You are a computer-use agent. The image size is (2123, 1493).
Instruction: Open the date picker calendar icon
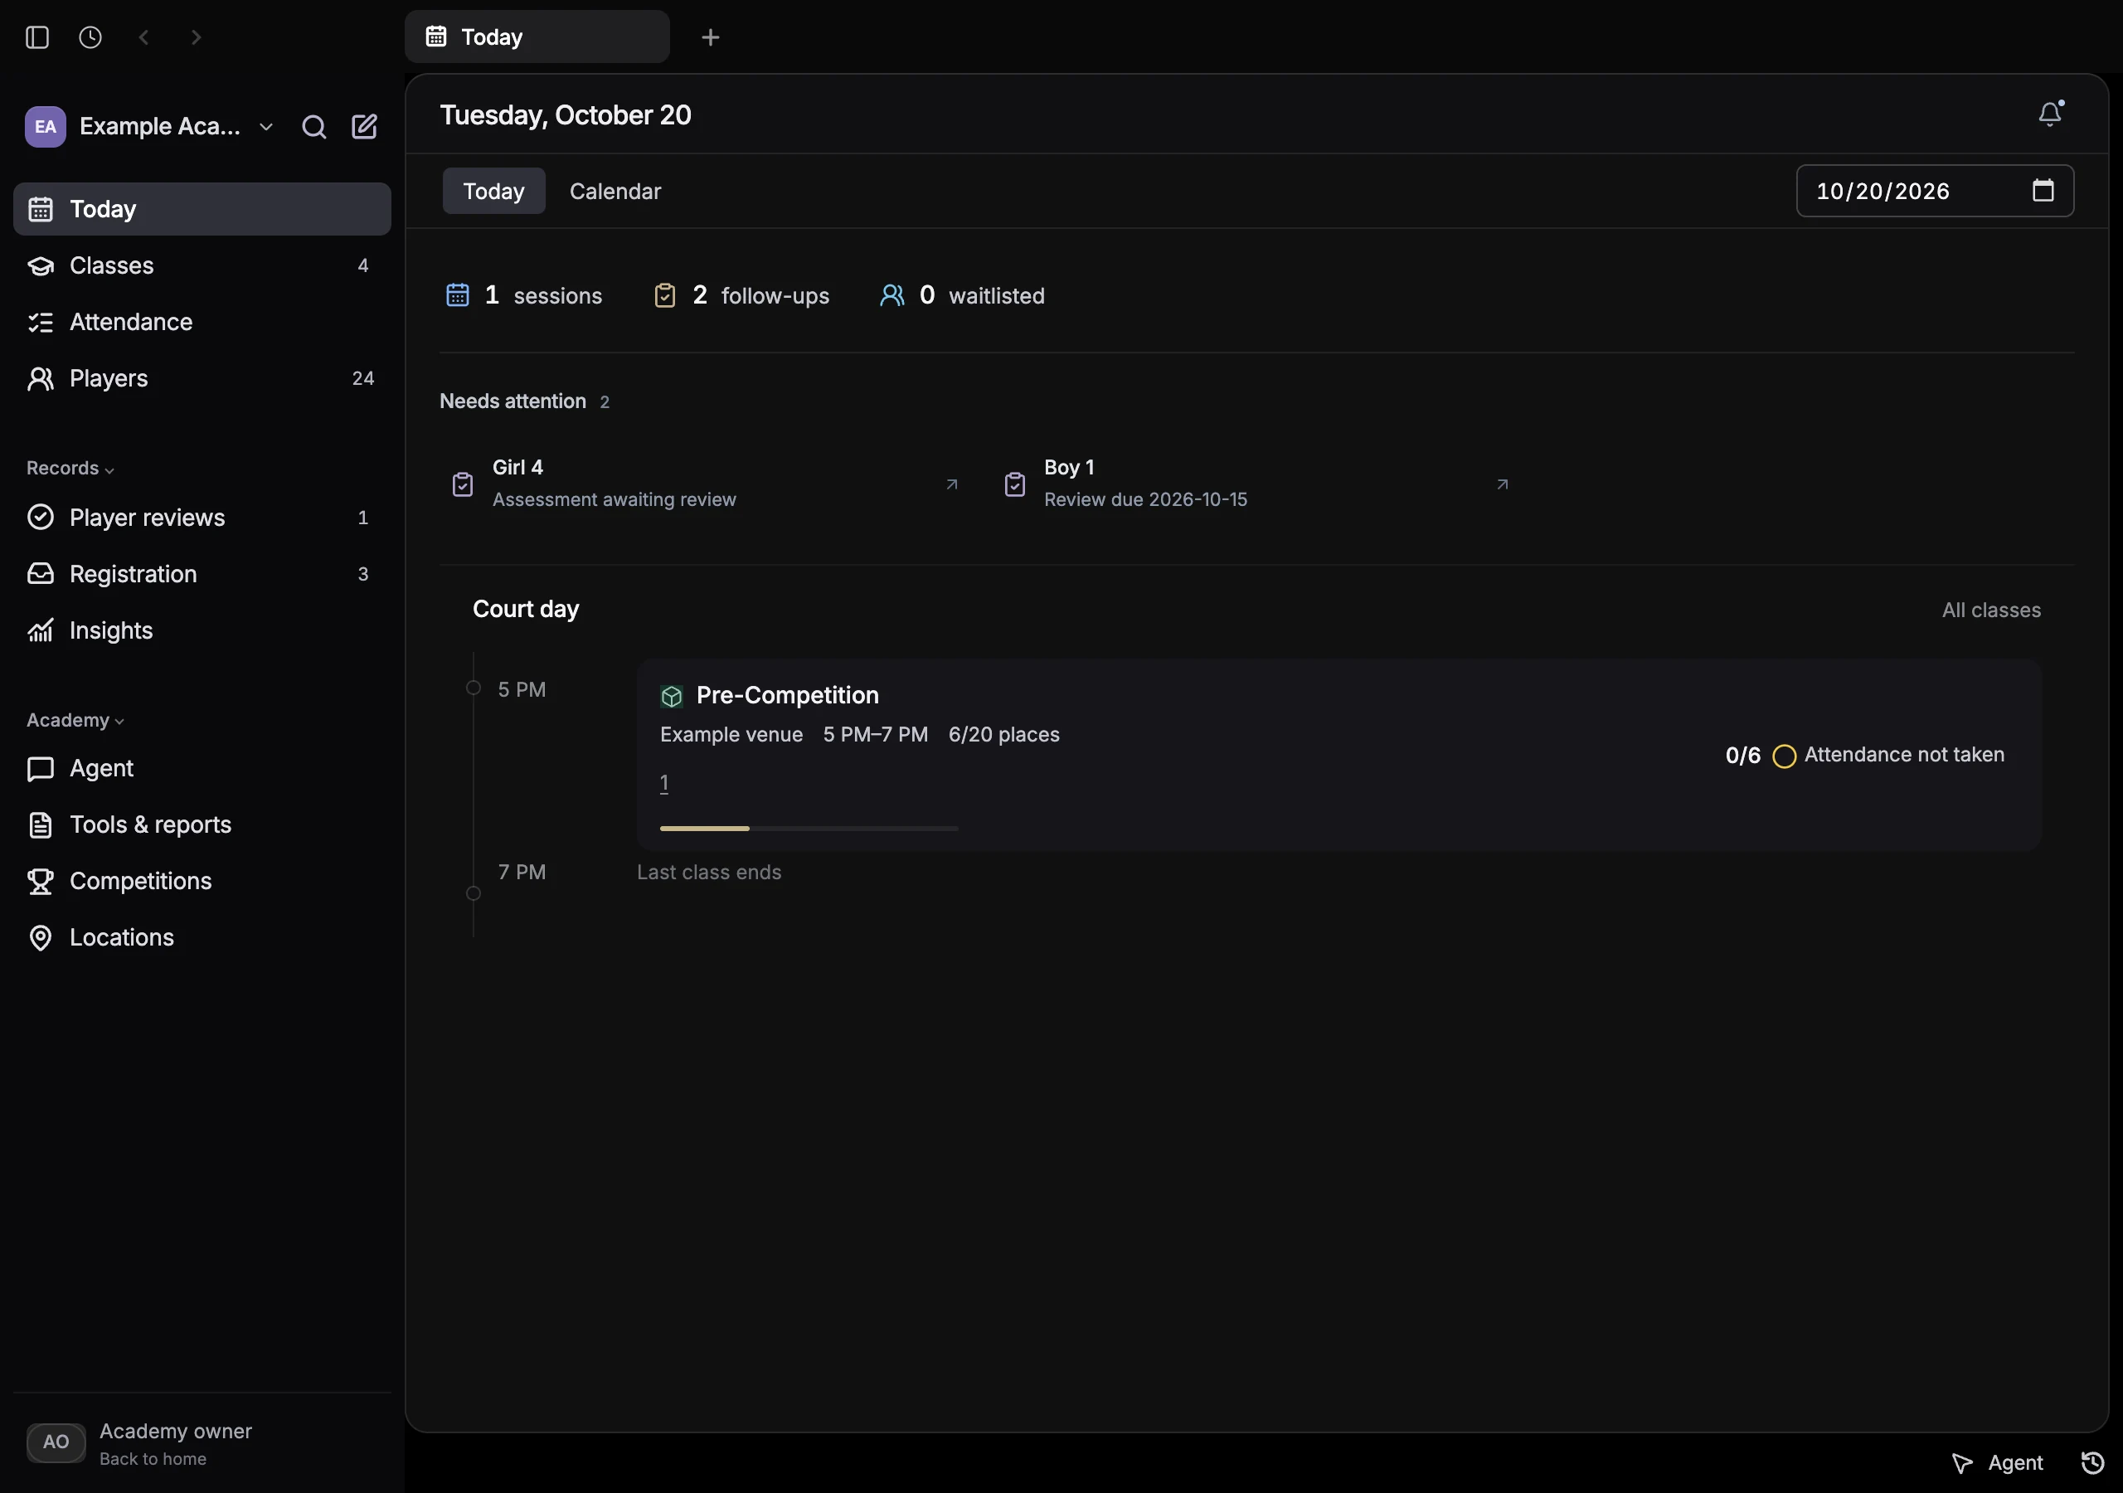2043,191
